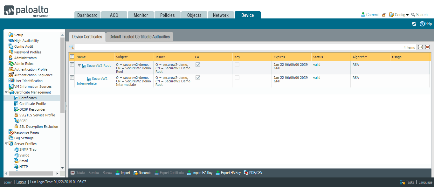
Task: Open Password Profiles from the sidebar
Action: 28,52
